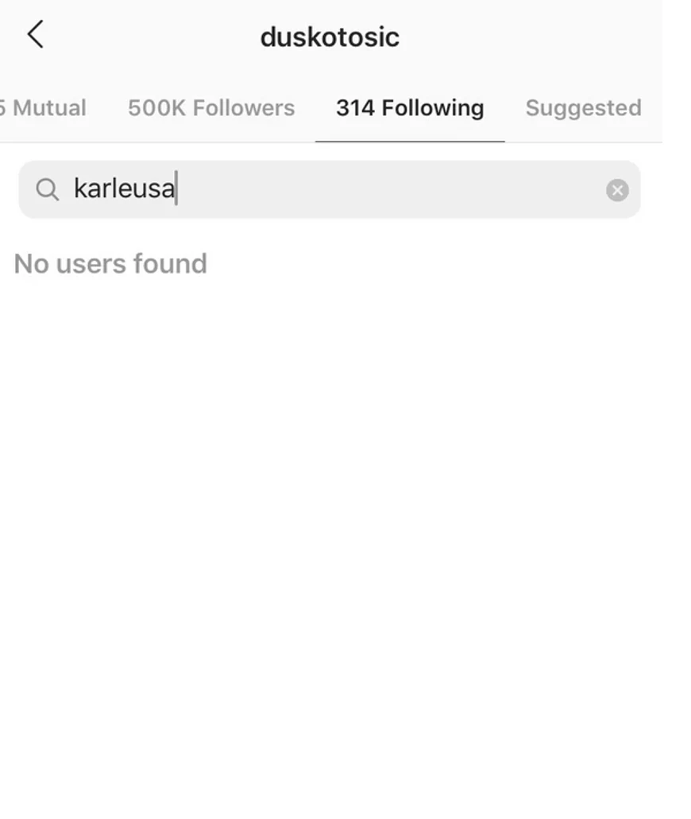Tap the profile name in the header

[x=330, y=37]
